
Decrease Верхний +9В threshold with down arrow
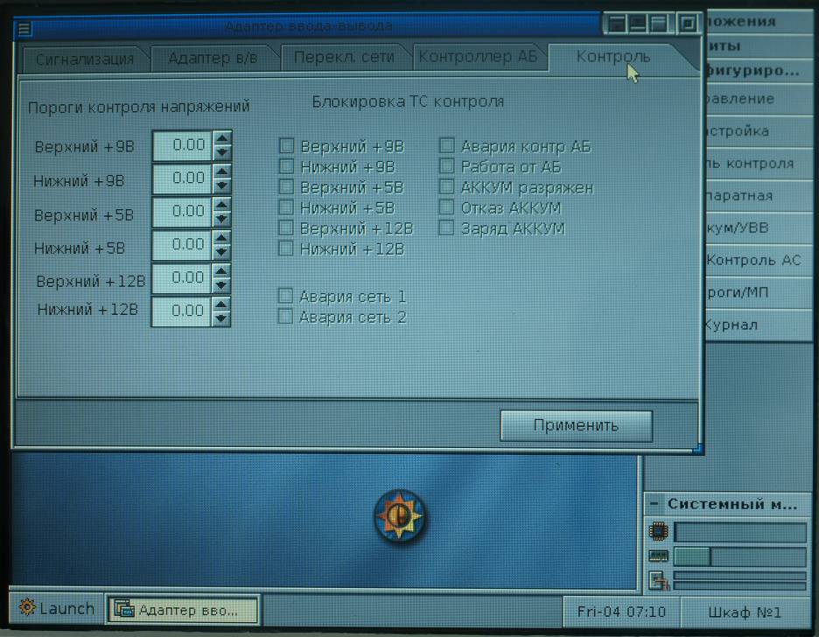click(222, 152)
